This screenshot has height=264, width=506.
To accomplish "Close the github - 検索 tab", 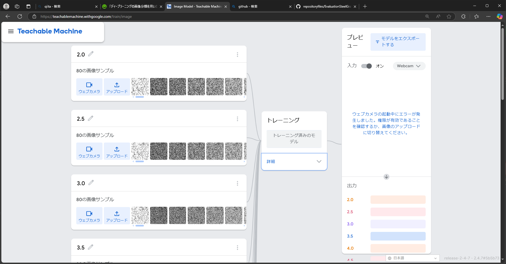I will click(x=290, y=6).
